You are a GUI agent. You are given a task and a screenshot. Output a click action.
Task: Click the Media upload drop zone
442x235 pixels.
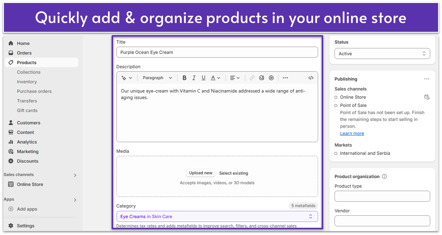tap(217, 176)
